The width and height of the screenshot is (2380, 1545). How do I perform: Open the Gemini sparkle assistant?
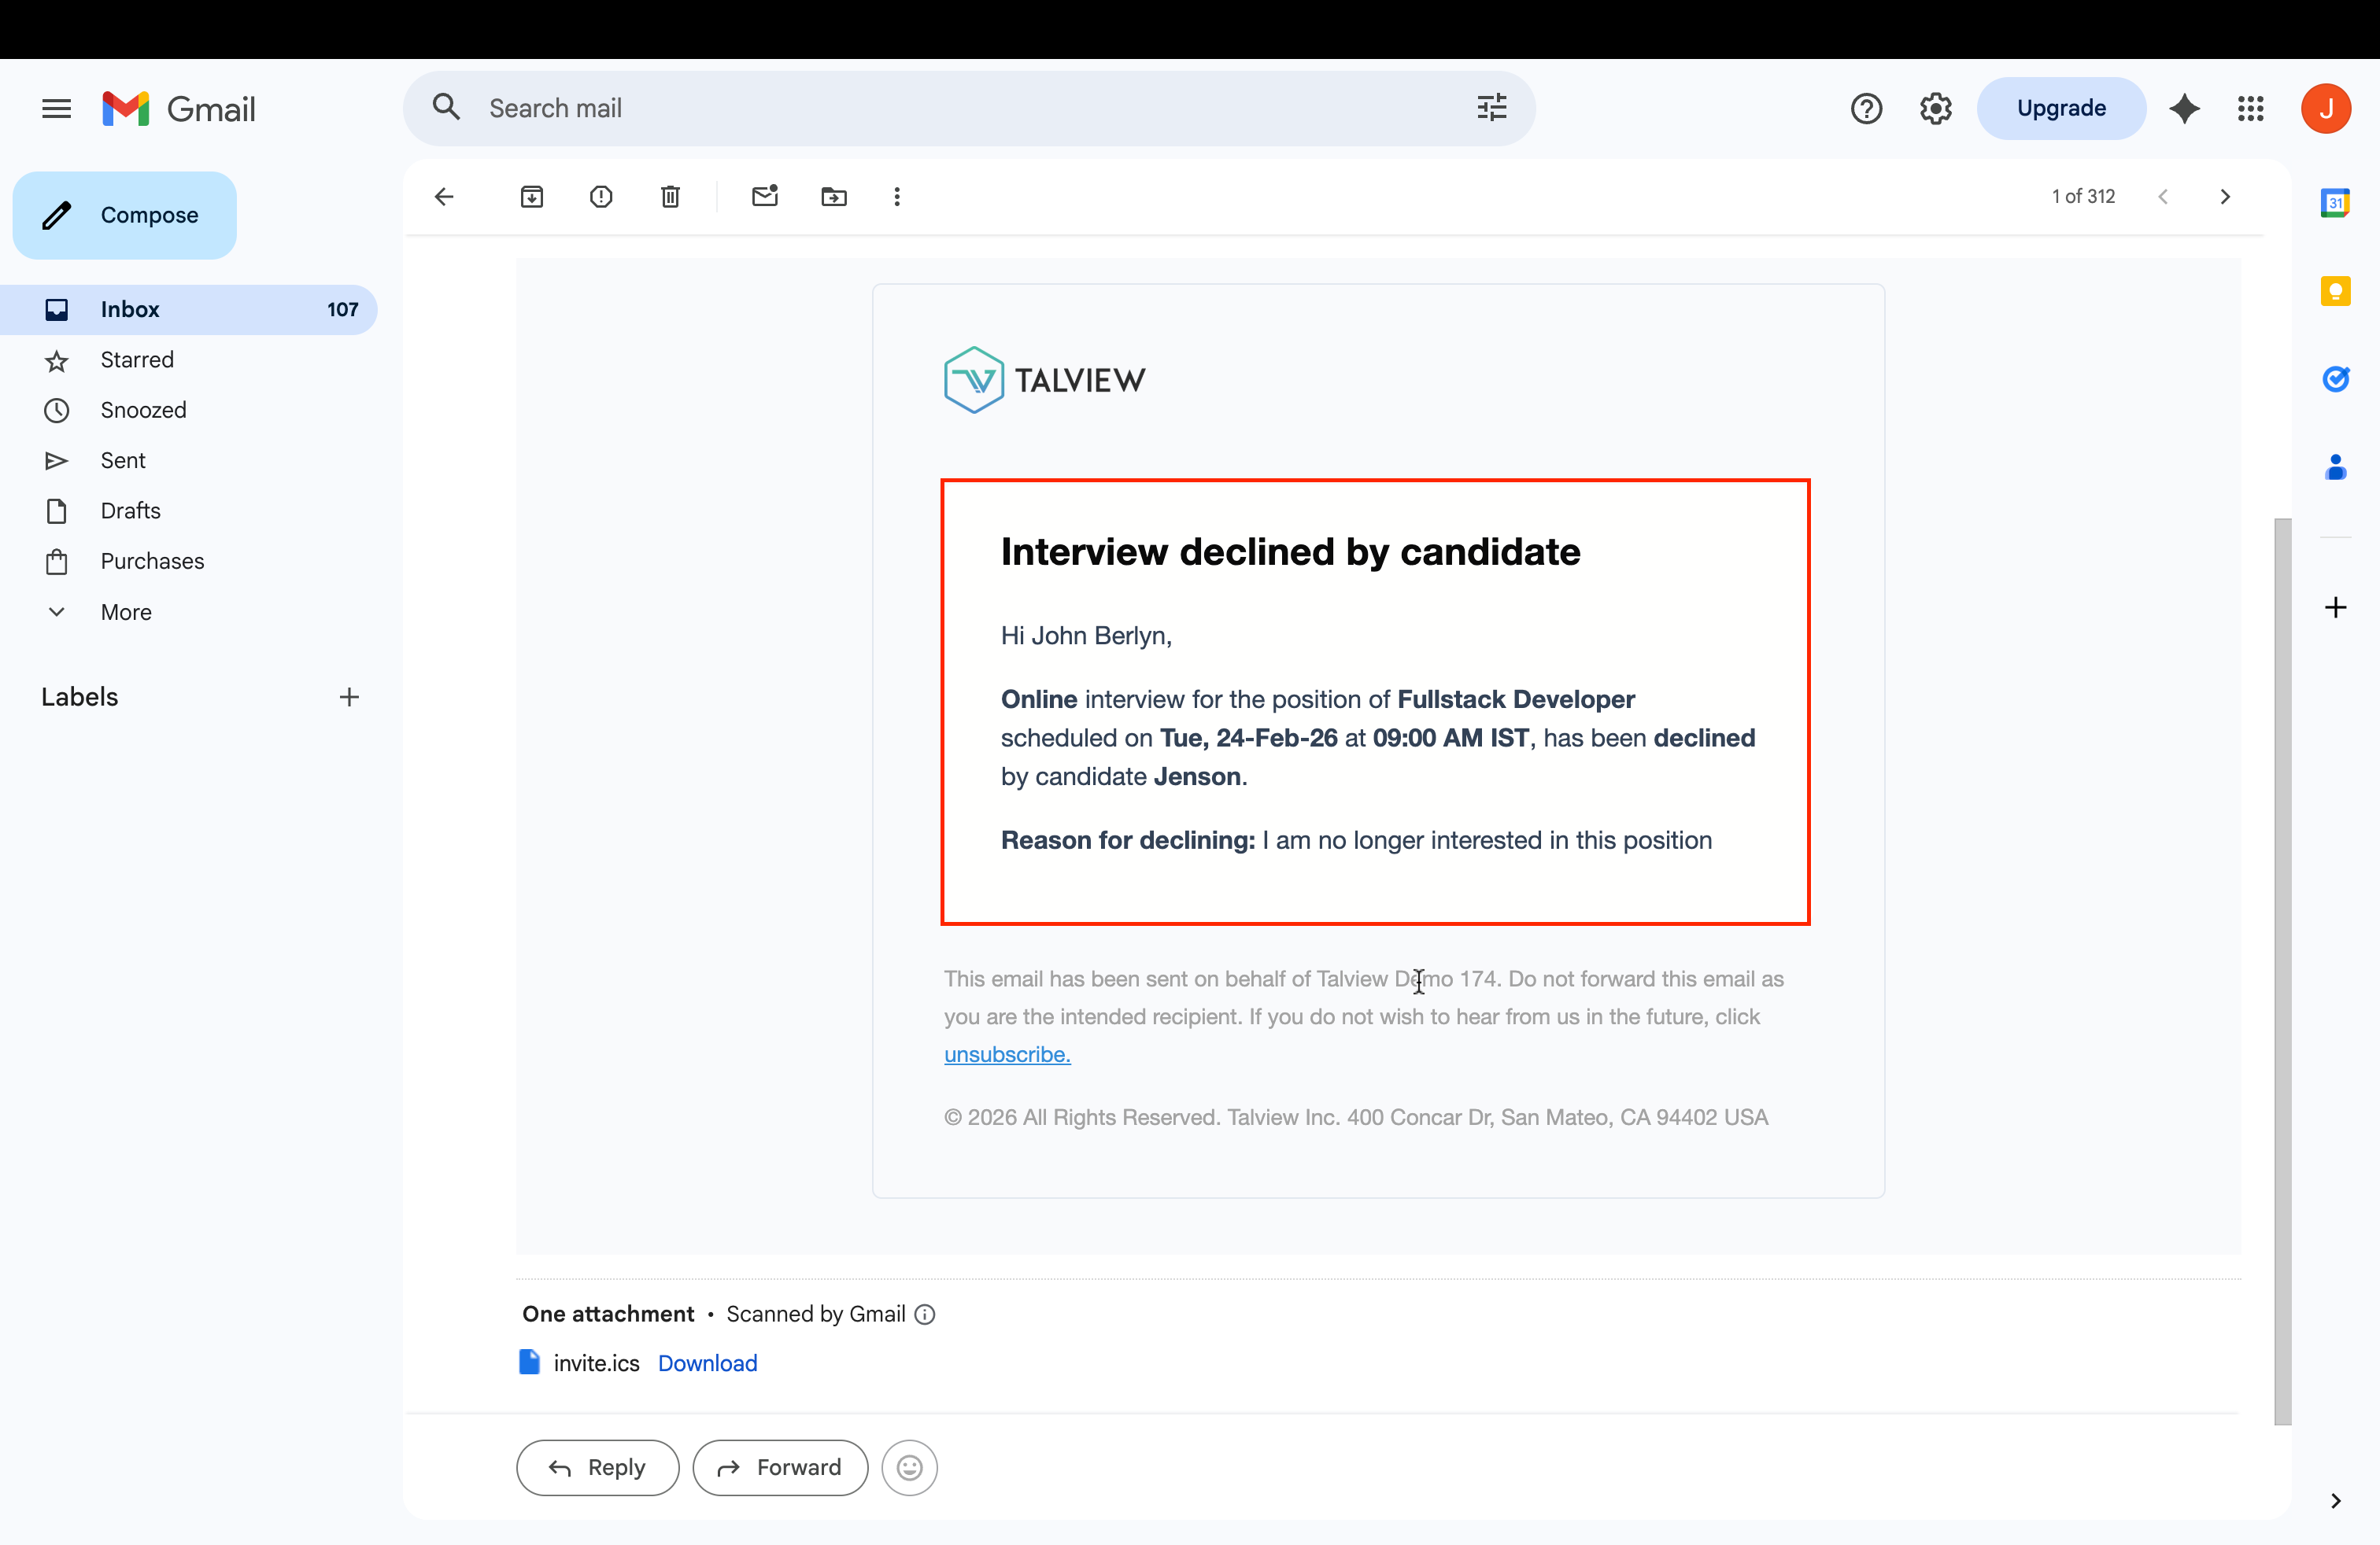(2185, 109)
